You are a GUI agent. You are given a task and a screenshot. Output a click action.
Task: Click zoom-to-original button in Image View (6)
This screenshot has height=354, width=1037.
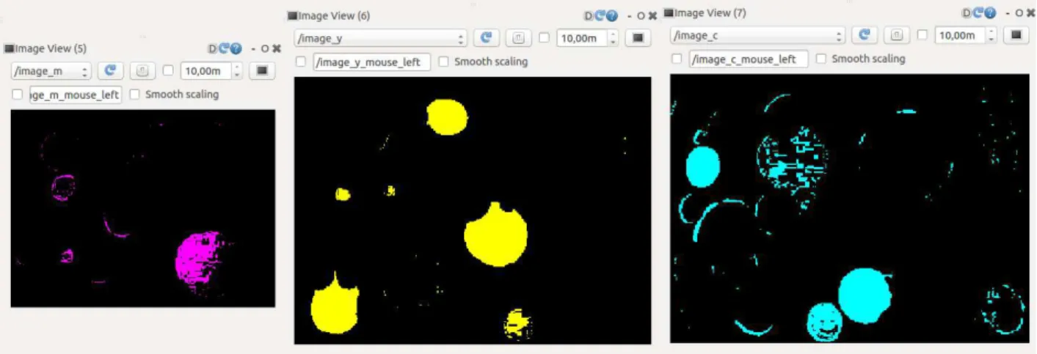518,38
